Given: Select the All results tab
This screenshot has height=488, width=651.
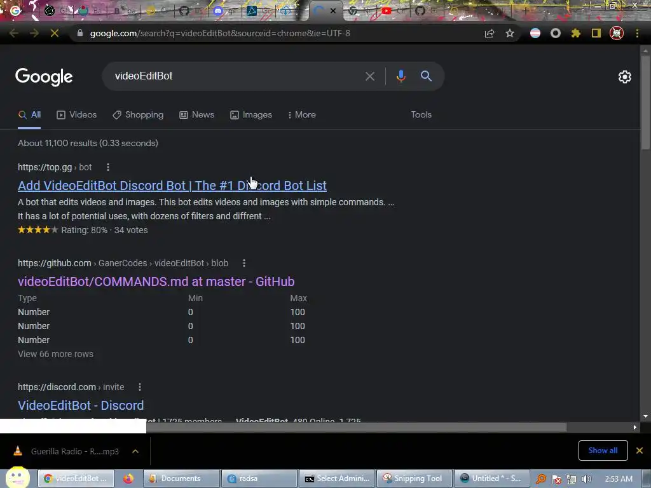Looking at the screenshot, I should [29, 115].
